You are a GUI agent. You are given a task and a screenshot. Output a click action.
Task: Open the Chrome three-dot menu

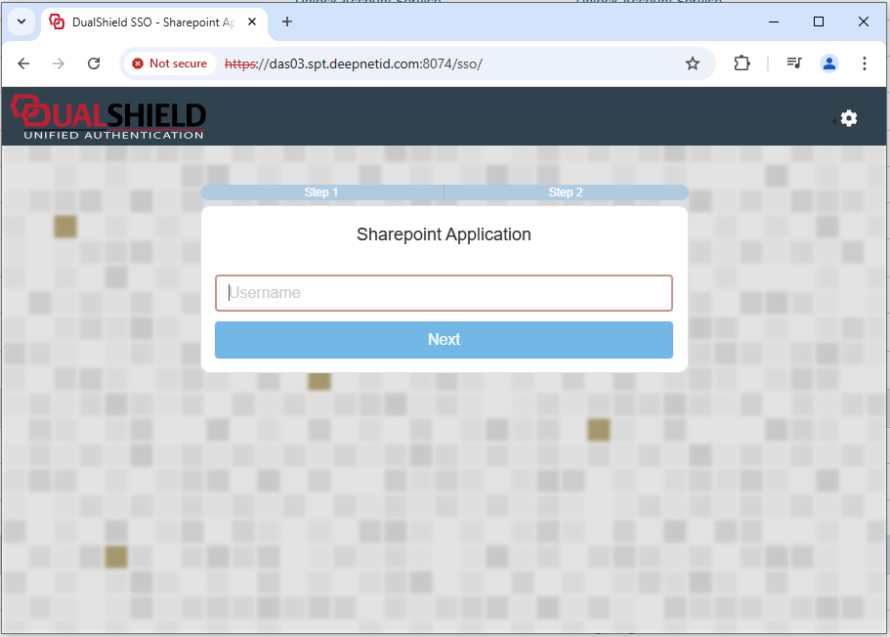(865, 64)
